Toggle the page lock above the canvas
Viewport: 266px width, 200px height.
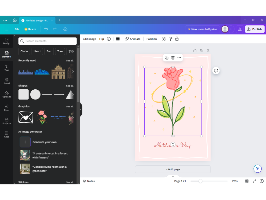click(x=195, y=51)
